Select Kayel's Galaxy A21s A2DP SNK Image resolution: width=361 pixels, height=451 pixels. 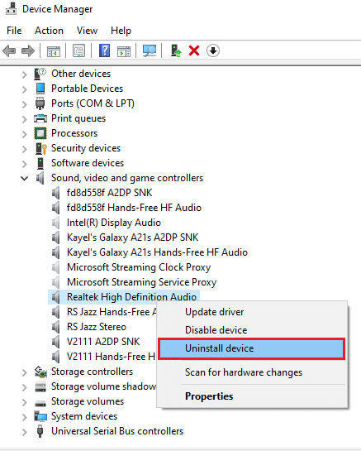pyautogui.click(x=132, y=237)
